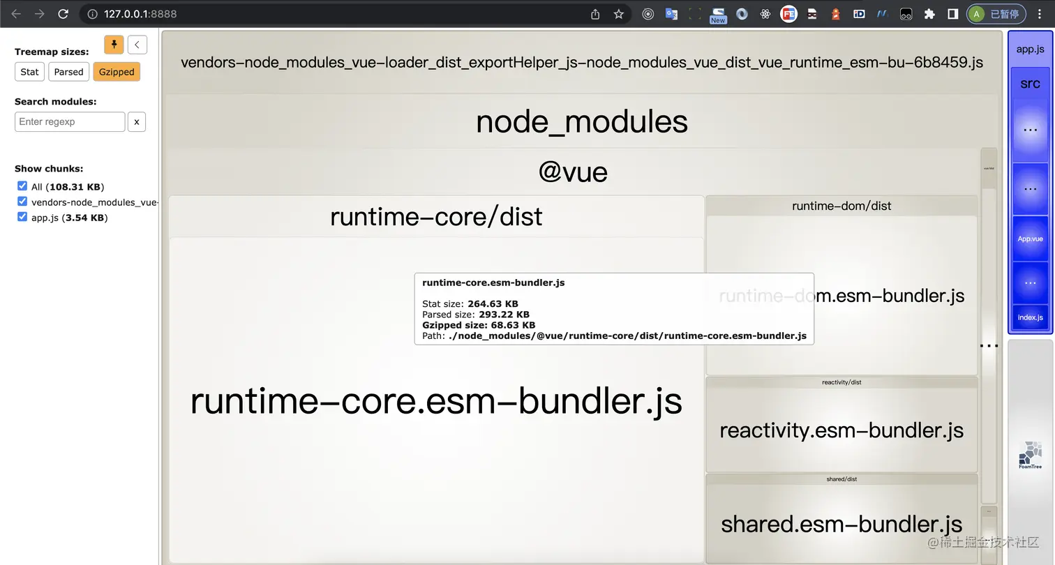Toggle the browser side panel icon
1055x565 pixels.
pos(952,14)
